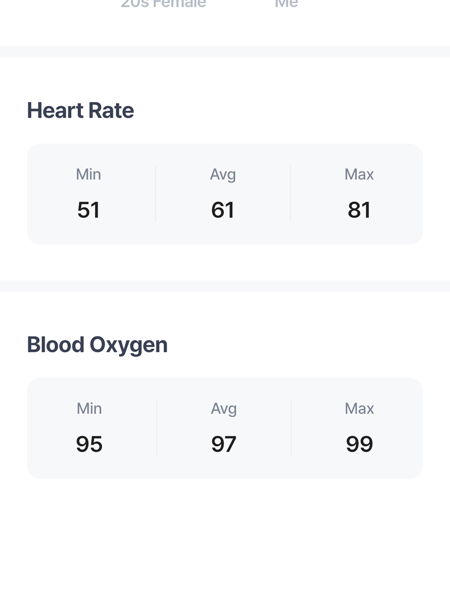Select the Heart Rate Avg value 61
450x589 pixels.
[222, 210]
